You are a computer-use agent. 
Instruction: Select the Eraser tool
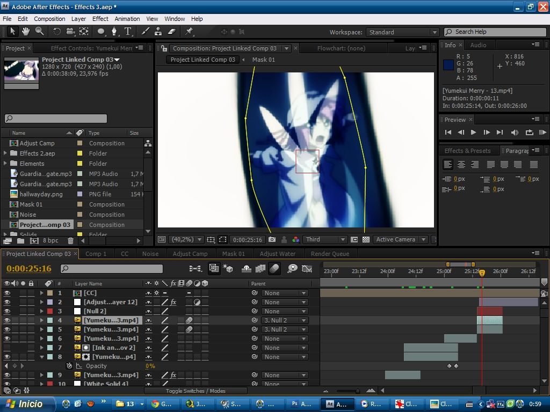point(171,32)
